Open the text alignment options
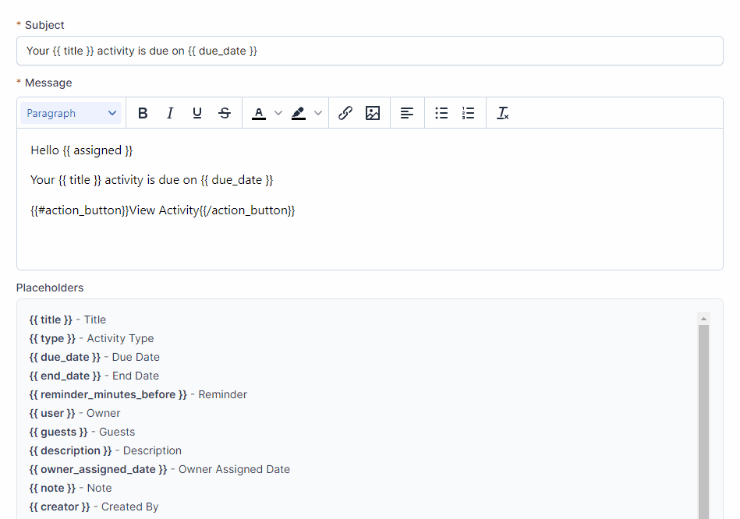The image size is (740, 519). click(407, 113)
